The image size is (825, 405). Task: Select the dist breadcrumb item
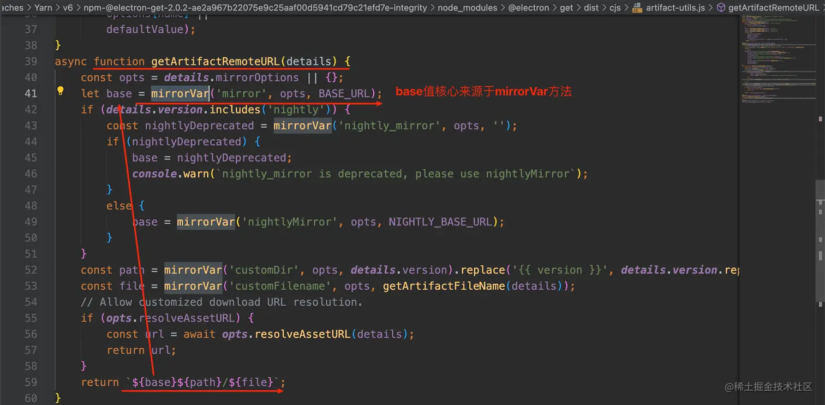(x=591, y=8)
